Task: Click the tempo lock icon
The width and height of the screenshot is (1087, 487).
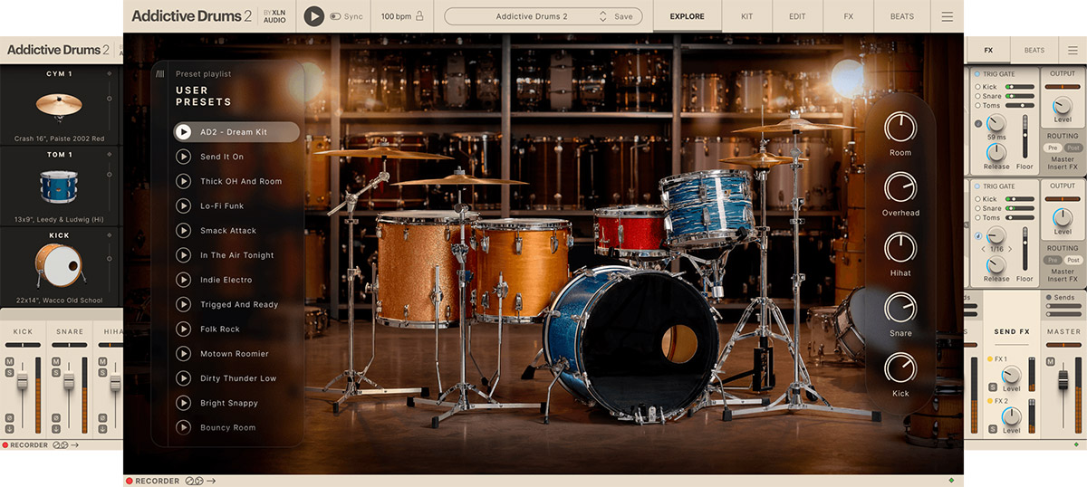Action: (419, 16)
